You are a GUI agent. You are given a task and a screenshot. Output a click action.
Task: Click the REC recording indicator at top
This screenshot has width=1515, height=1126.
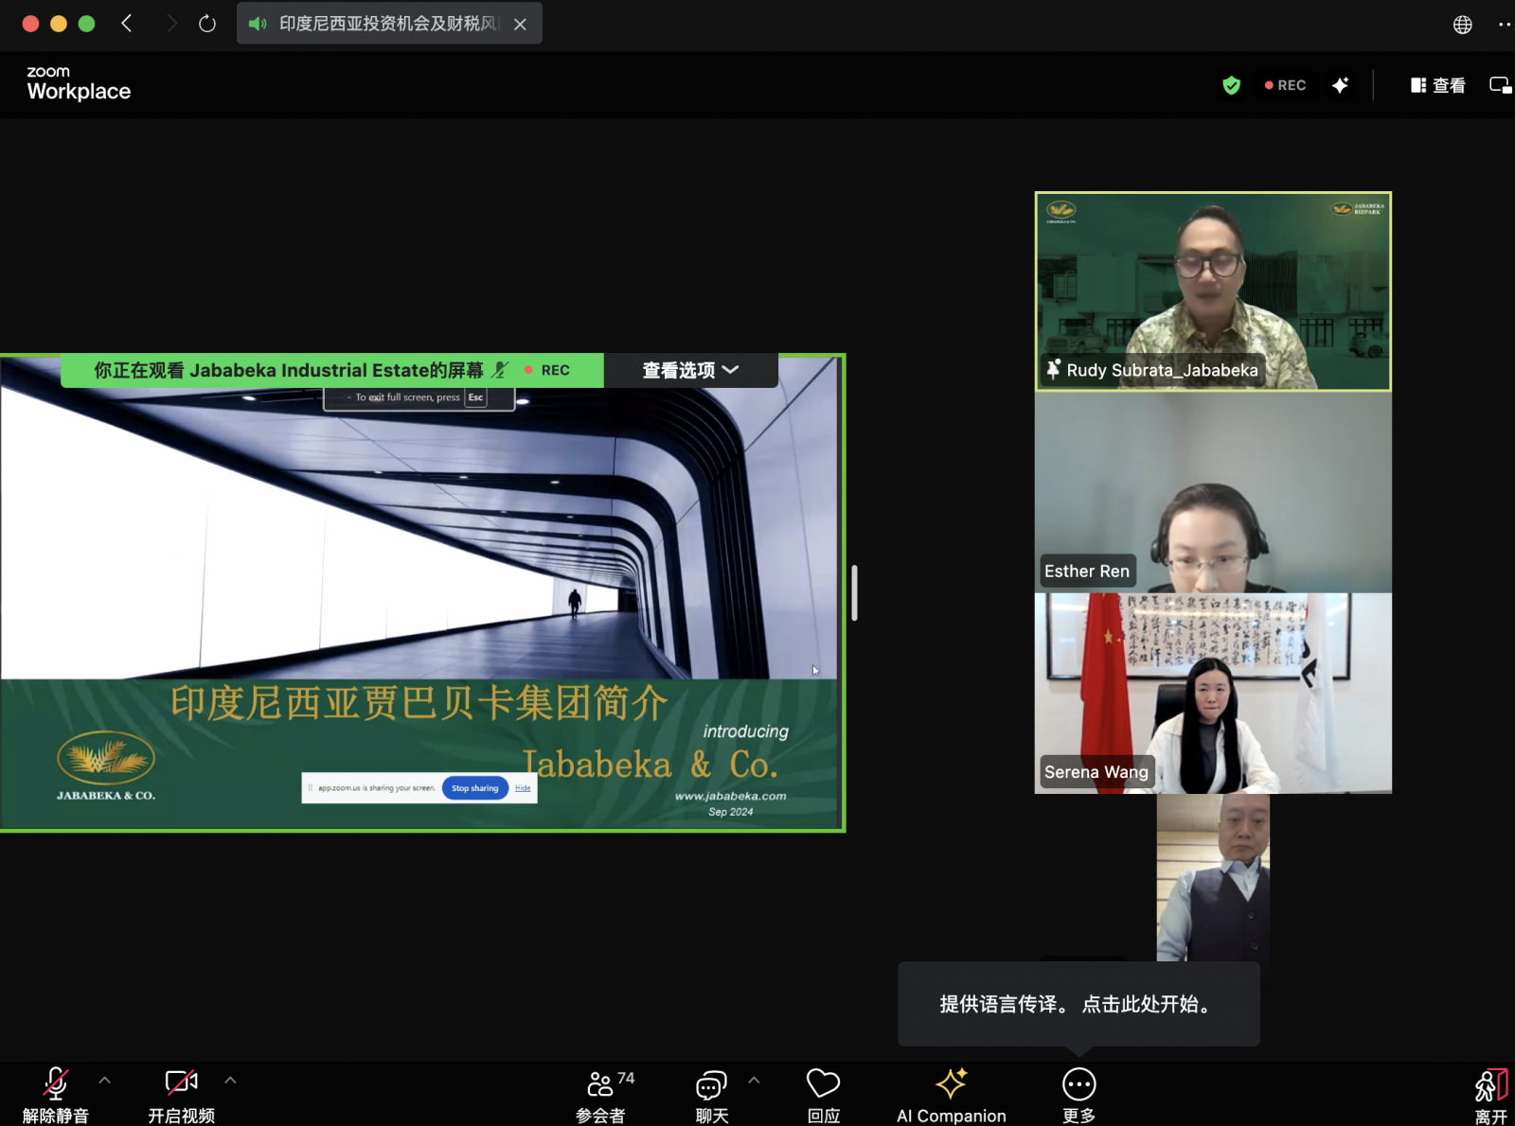tap(1285, 85)
